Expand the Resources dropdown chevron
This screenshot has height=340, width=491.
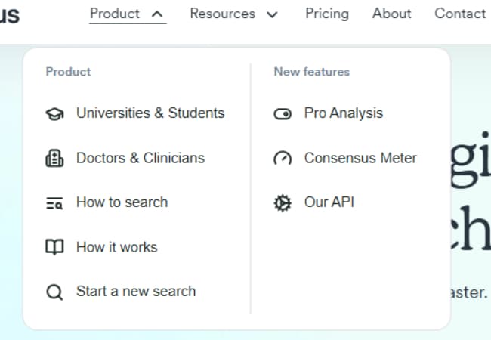pyautogui.click(x=273, y=14)
